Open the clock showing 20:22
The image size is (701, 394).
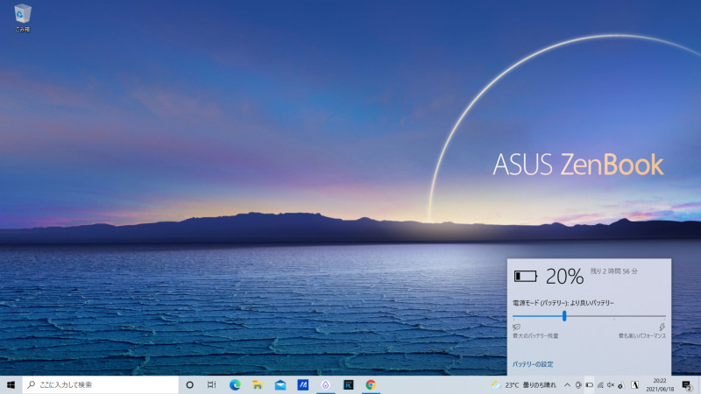point(660,384)
